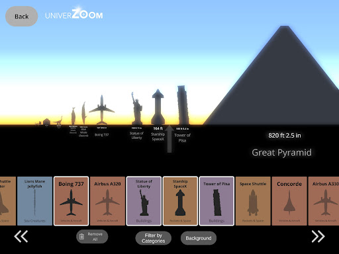339x254 pixels.
Task: Click the '820 ft 2.5 in' height value
Action: click(x=285, y=136)
